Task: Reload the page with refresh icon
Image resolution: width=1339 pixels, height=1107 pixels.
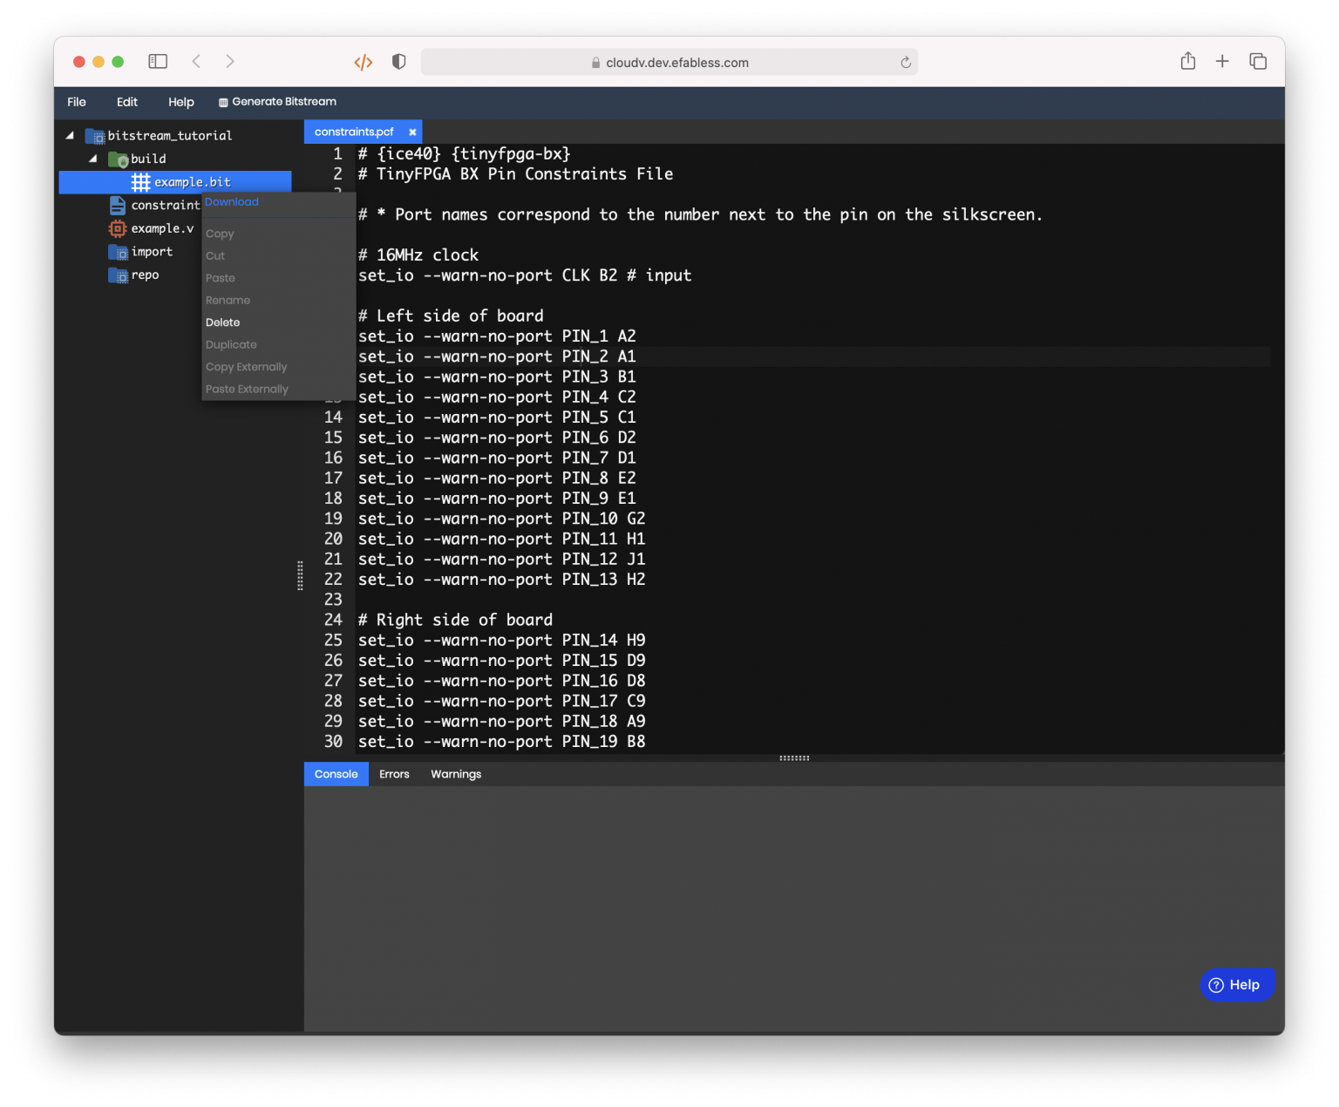Action: 906,63
